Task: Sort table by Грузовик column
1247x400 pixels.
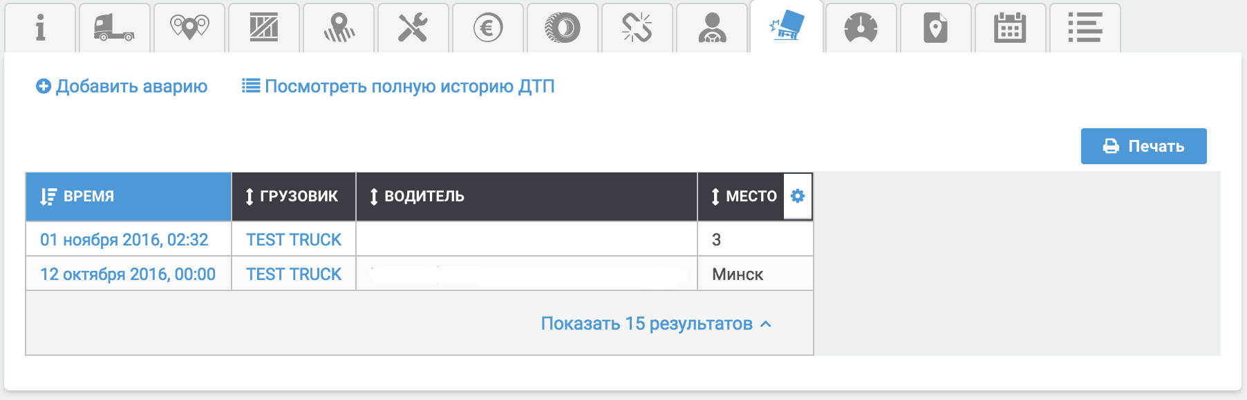Action: 293,197
